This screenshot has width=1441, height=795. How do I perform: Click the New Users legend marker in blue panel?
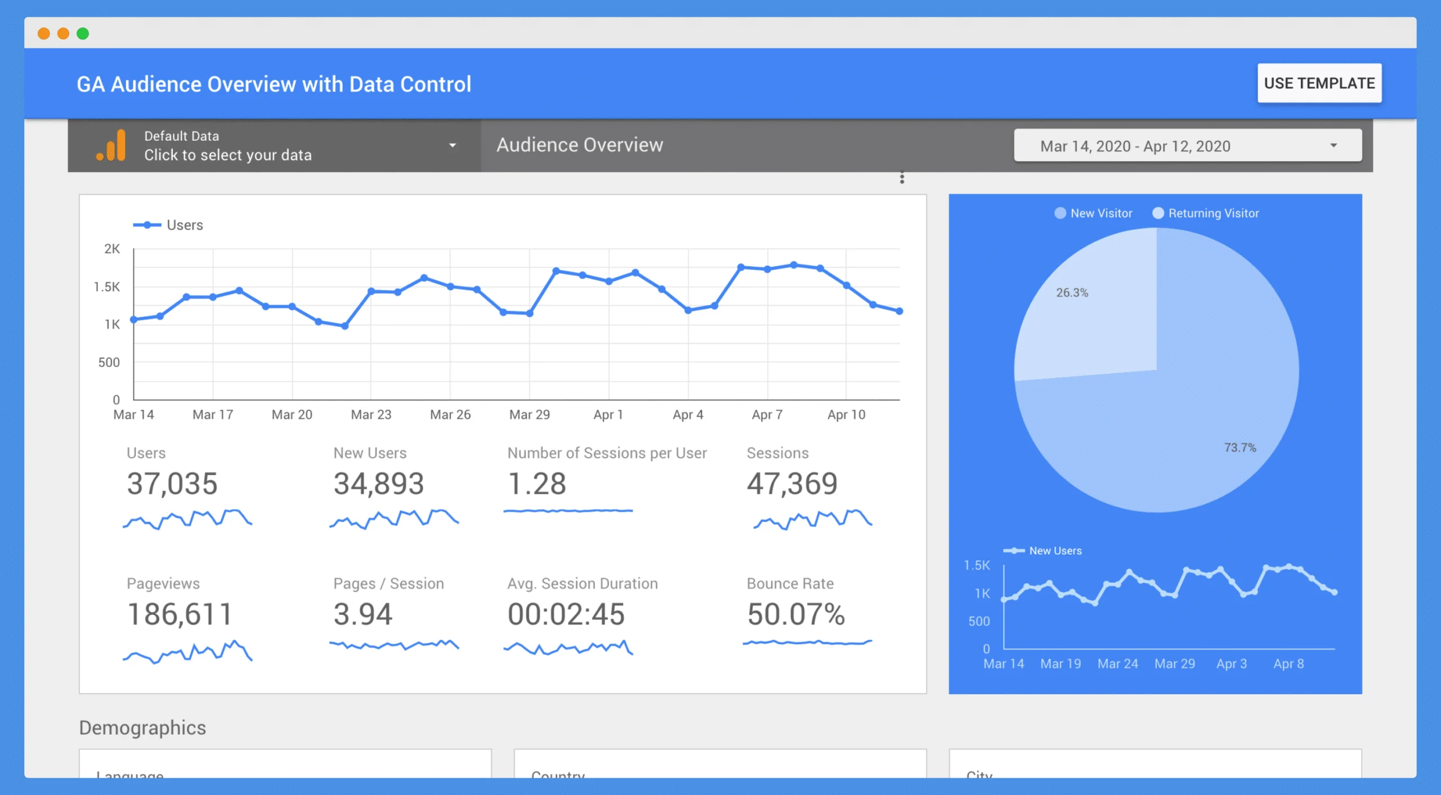[1014, 551]
